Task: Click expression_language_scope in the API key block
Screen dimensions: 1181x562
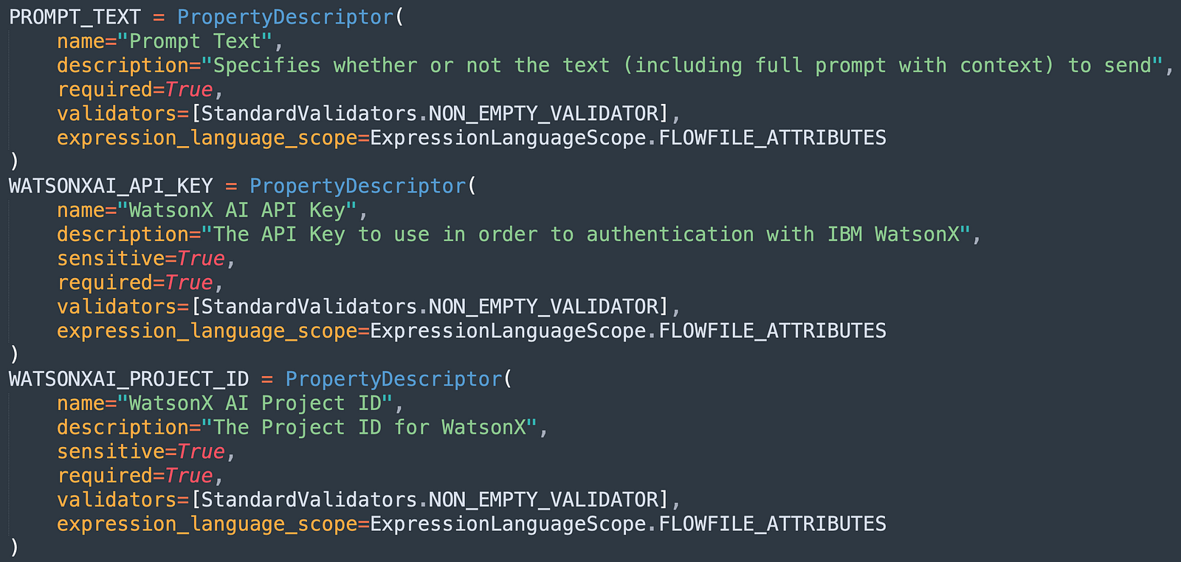Action: (207, 331)
